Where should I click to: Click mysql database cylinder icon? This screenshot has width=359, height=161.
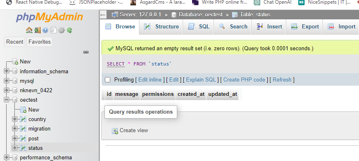15,81
